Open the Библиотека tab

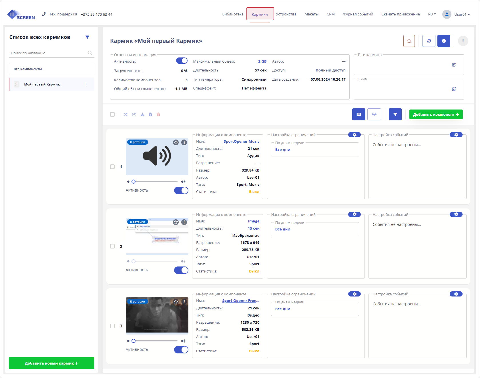coord(233,14)
